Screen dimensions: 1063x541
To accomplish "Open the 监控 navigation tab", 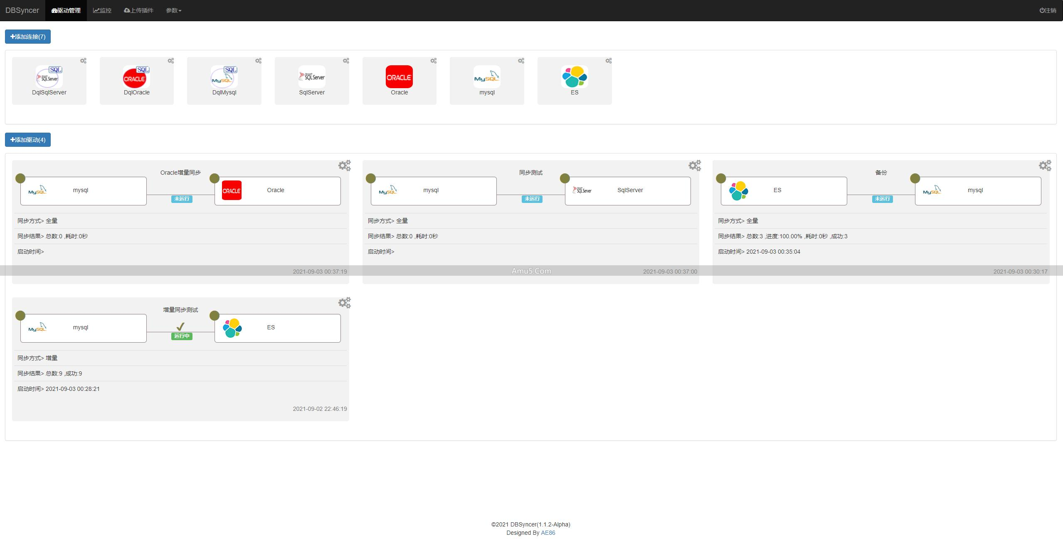I will (102, 10).
